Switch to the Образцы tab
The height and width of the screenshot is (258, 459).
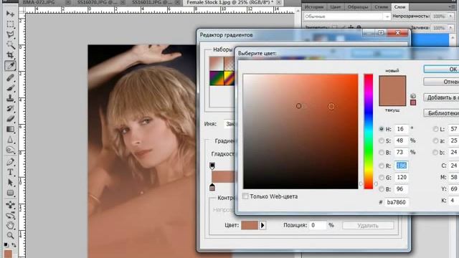(x=358, y=6)
